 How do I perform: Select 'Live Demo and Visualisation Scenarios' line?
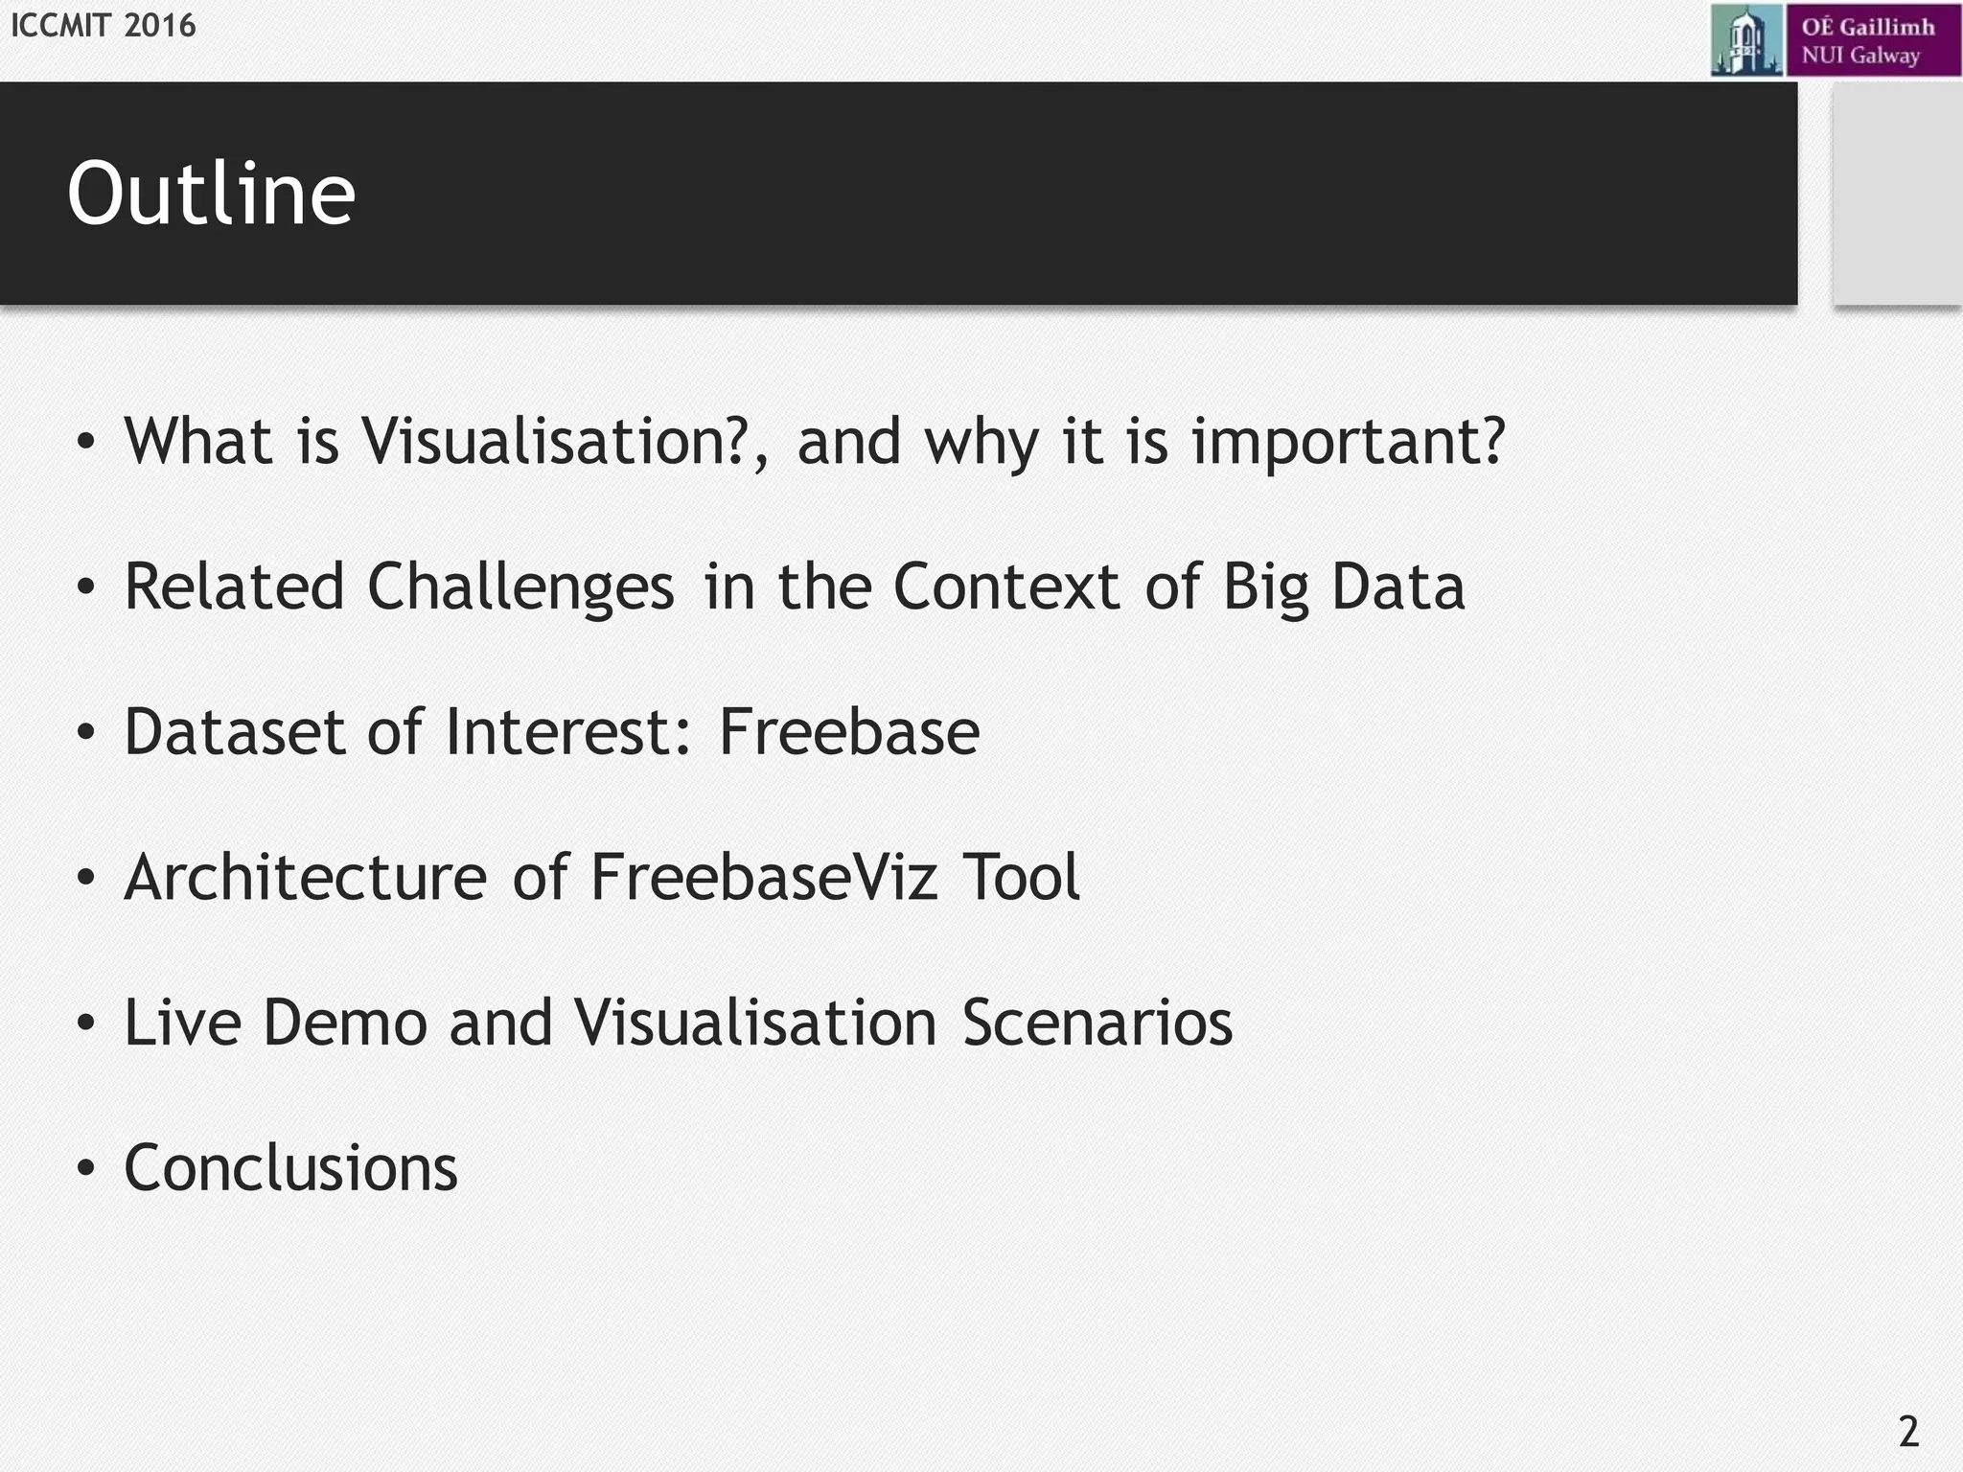[x=679, y=1023]
